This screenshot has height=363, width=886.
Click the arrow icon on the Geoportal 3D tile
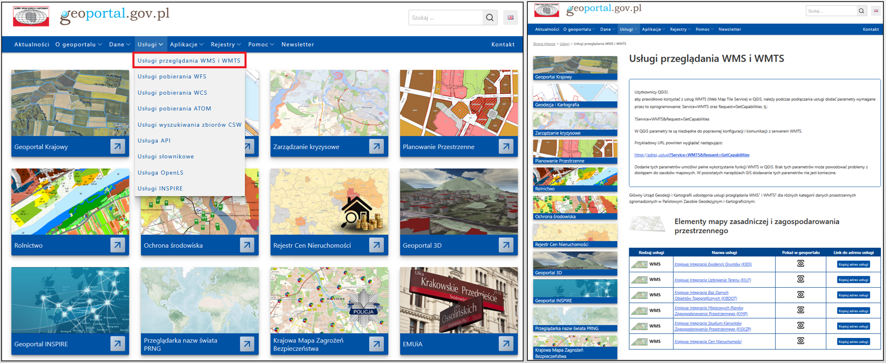[506, 245]
